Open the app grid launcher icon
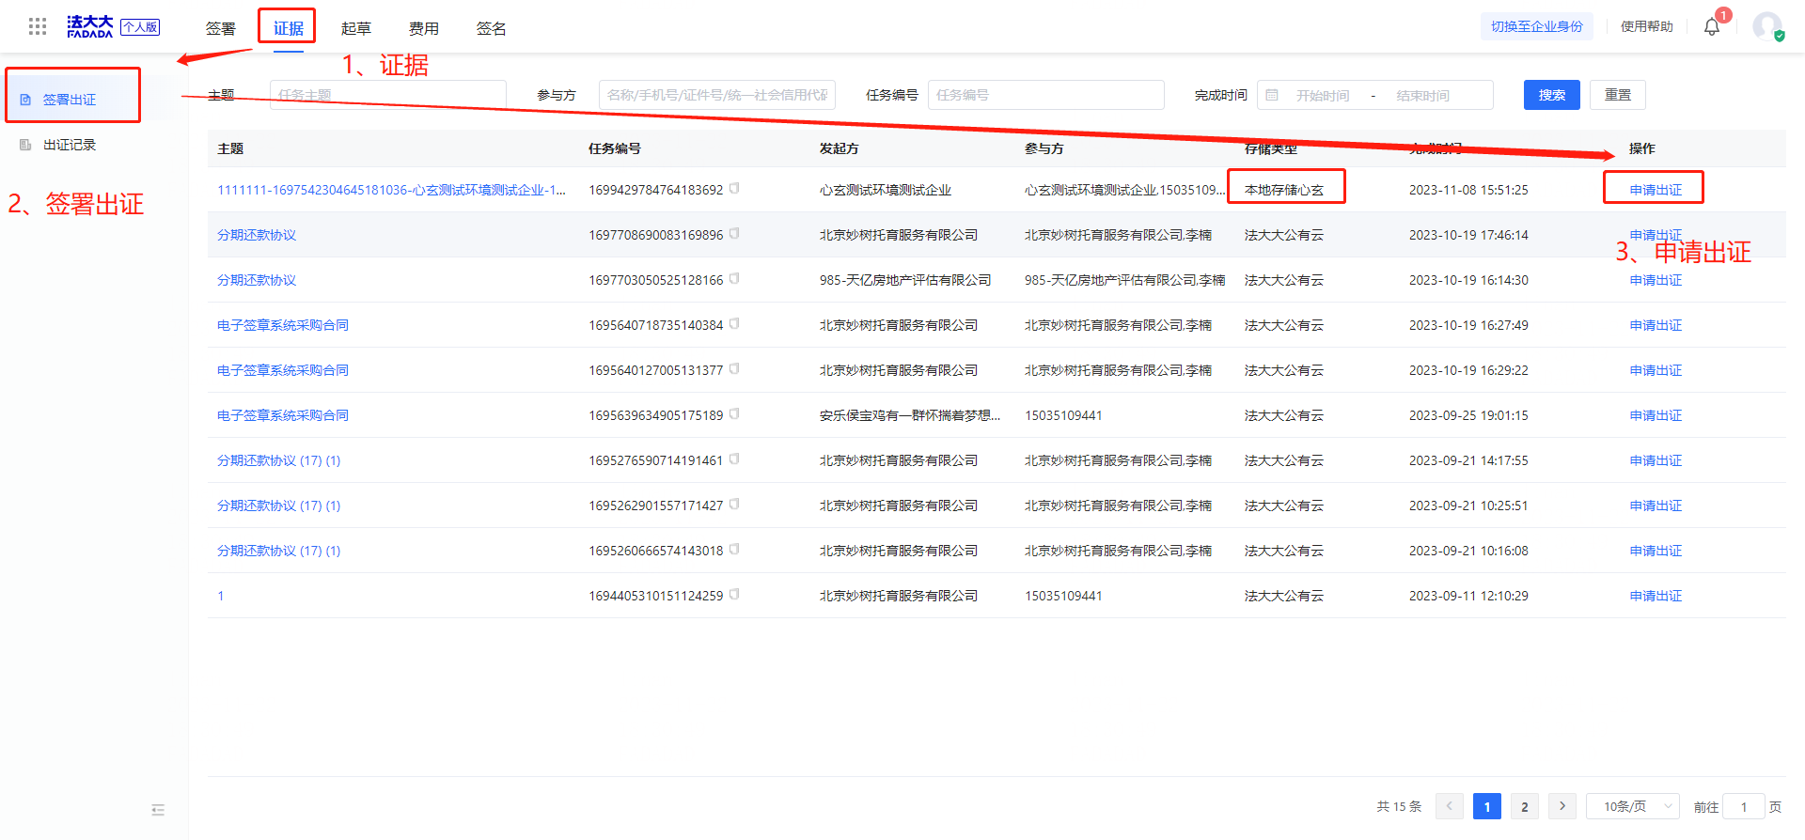The image size is (1805, 840). point(38,26)
